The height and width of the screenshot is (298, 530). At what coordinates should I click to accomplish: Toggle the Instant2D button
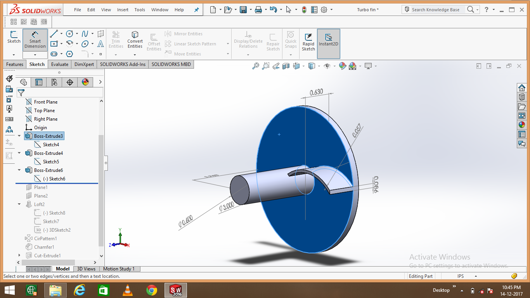coord(328,40)
